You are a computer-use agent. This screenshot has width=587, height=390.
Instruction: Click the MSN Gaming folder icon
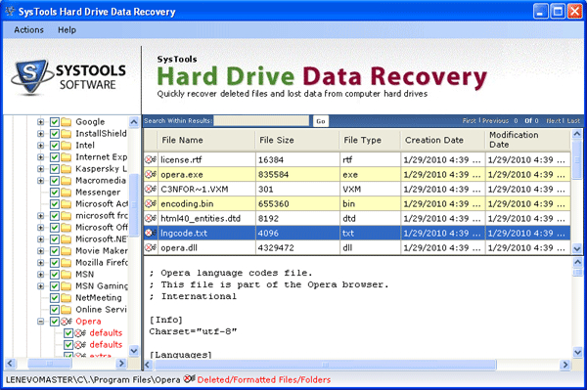tap(66, 286)
